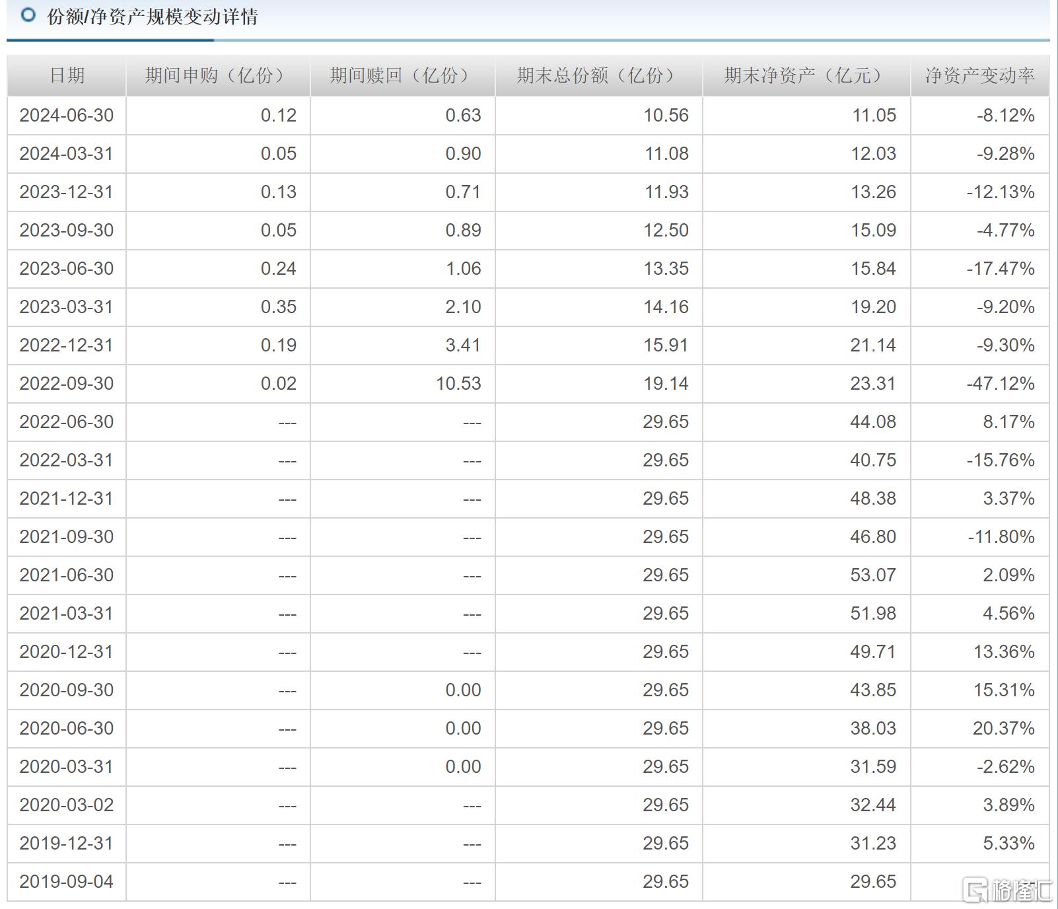
Task: Click the circle bullet icon beside 份额/净资产规模变动详情
Action: [x=28, y=15]
